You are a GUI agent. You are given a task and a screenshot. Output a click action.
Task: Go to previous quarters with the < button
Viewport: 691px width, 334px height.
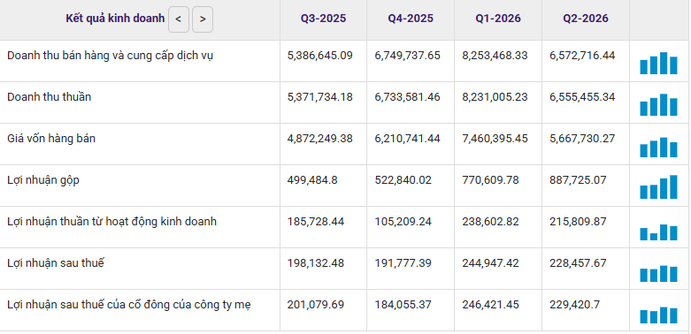point(179,19)
